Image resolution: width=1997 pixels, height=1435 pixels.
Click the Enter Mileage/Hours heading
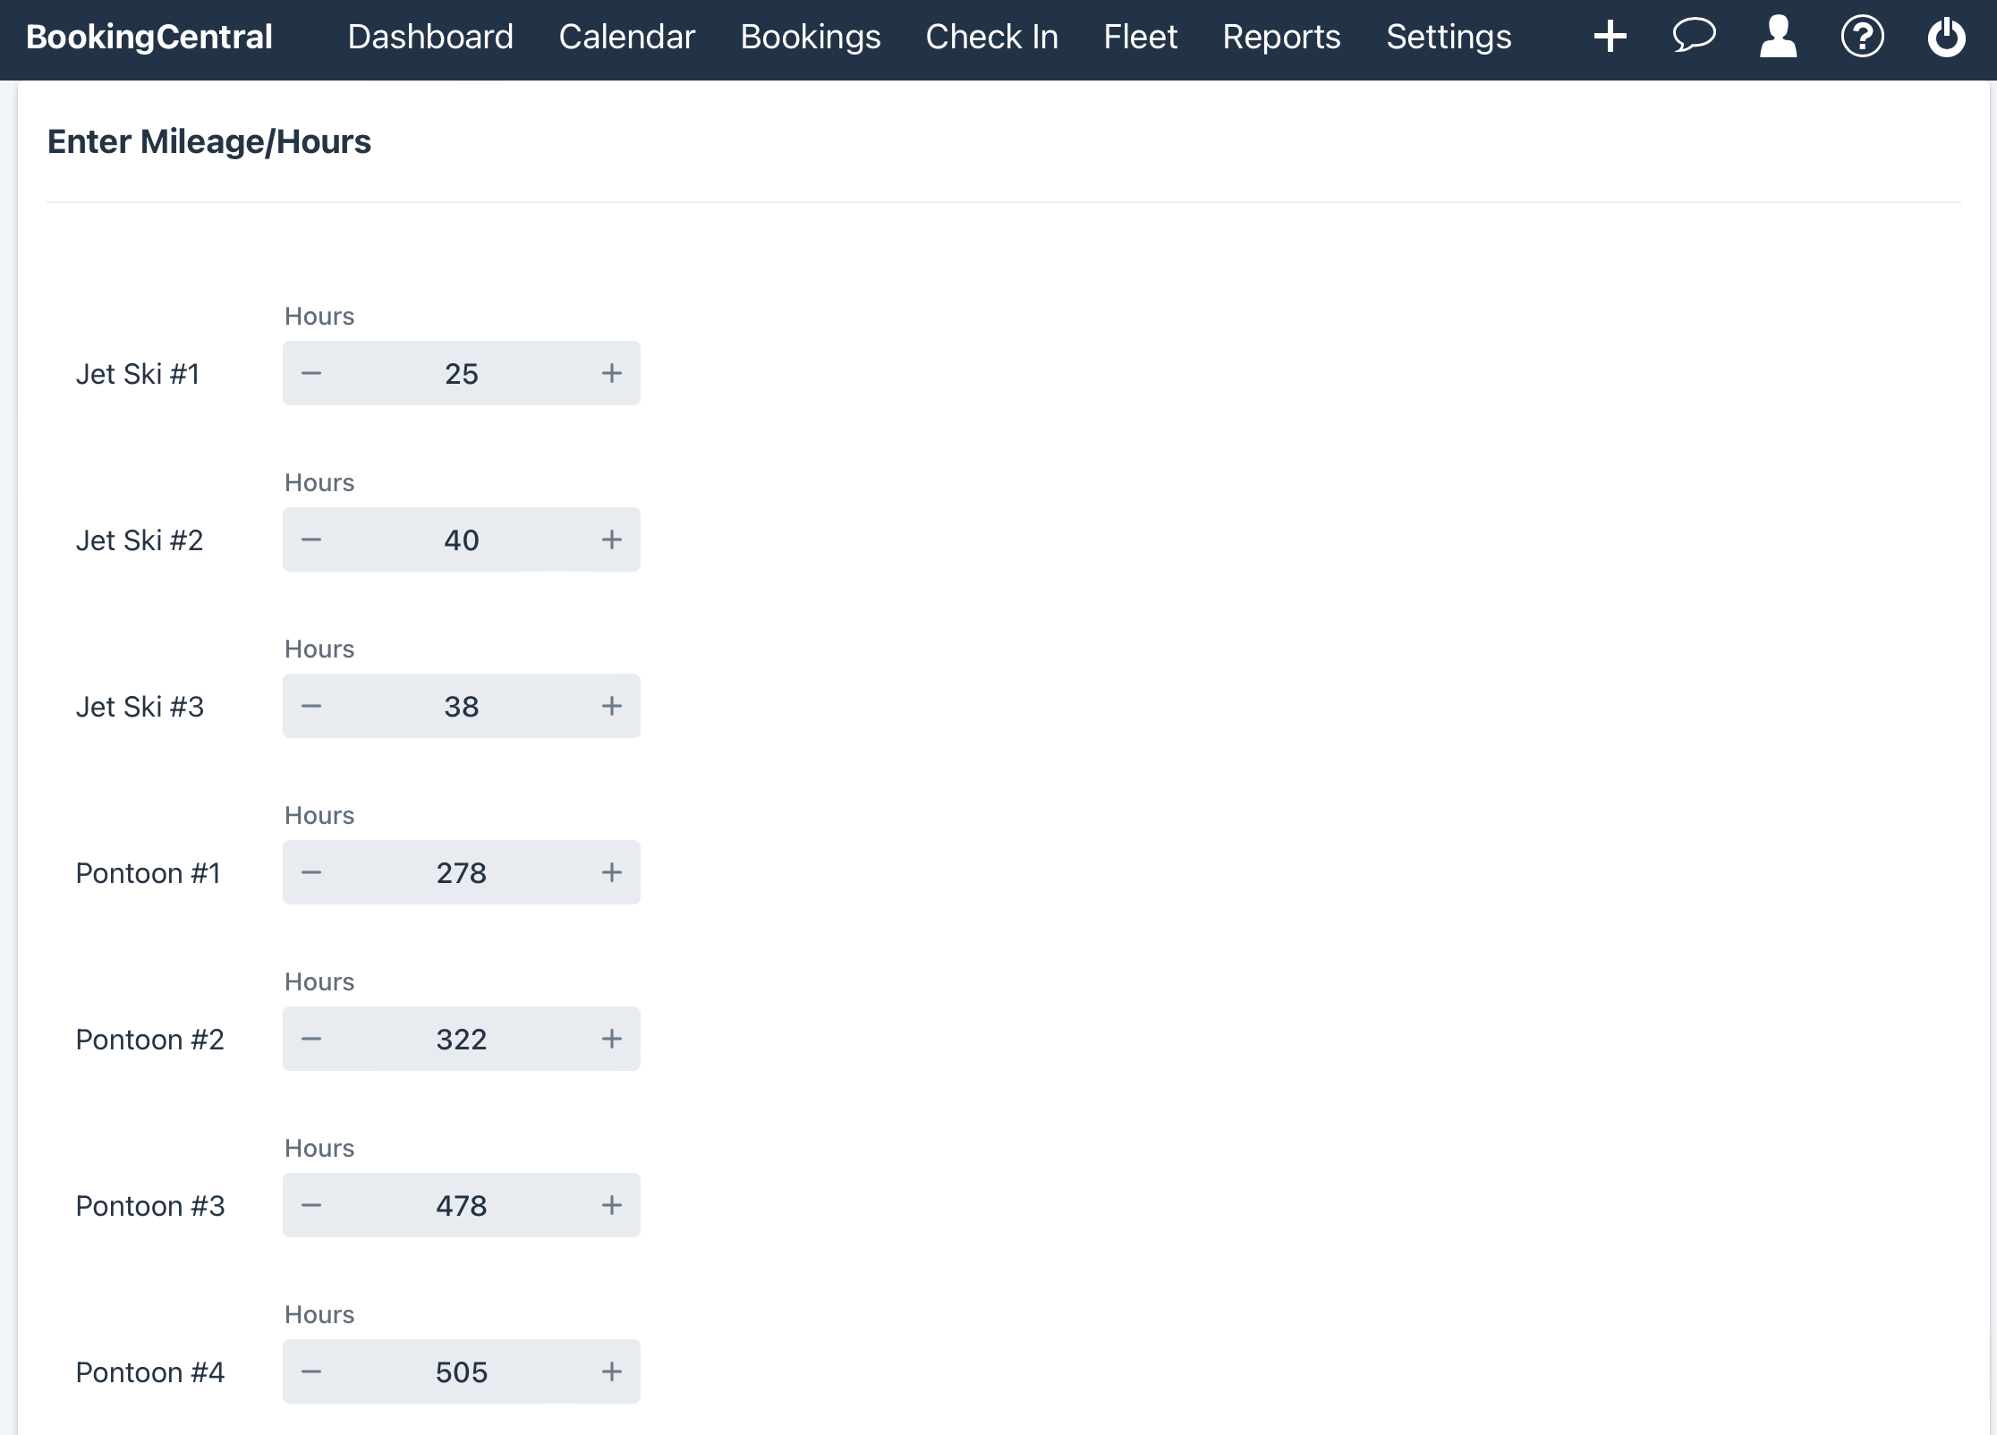209,141
